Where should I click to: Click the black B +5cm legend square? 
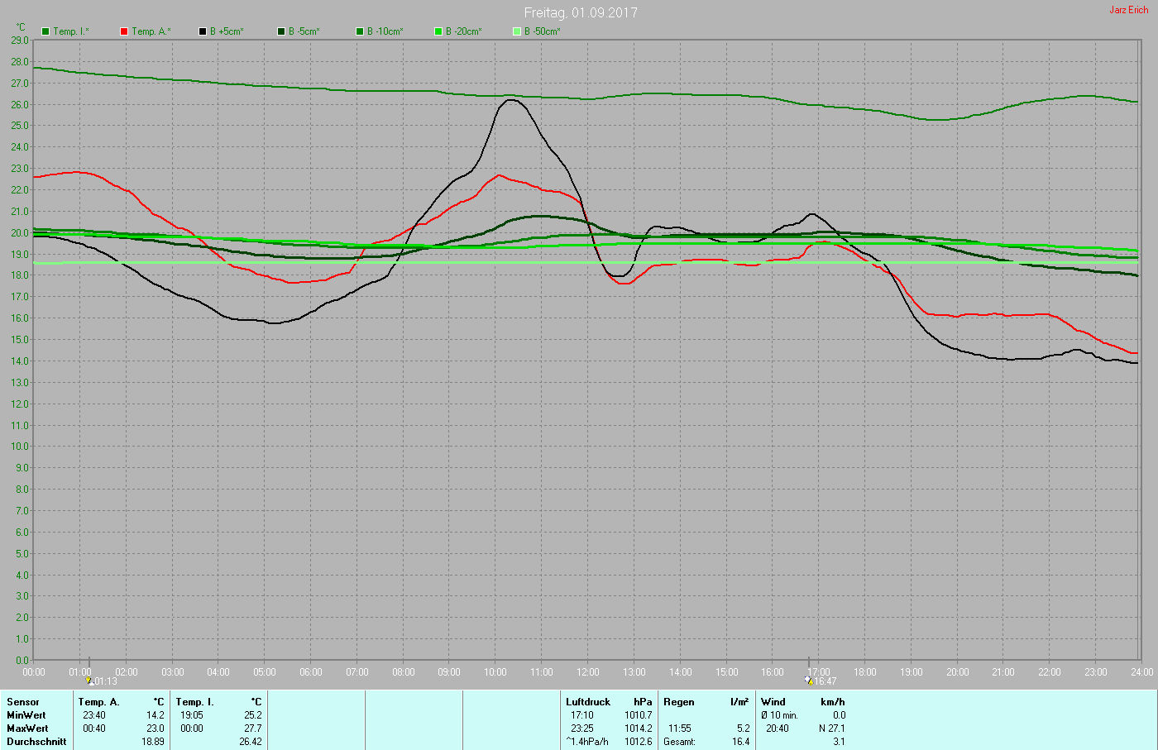pos(203,31)
